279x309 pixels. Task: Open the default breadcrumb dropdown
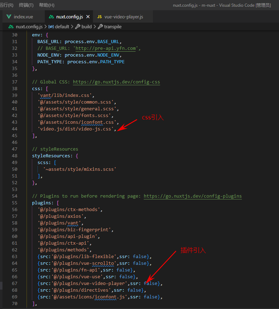(x=62, y=27)
